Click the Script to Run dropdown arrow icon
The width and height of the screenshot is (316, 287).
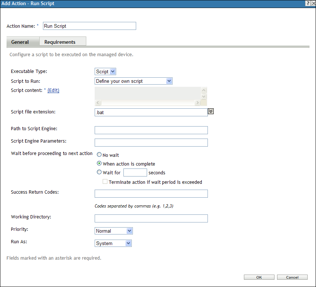[x=169, y=81]
